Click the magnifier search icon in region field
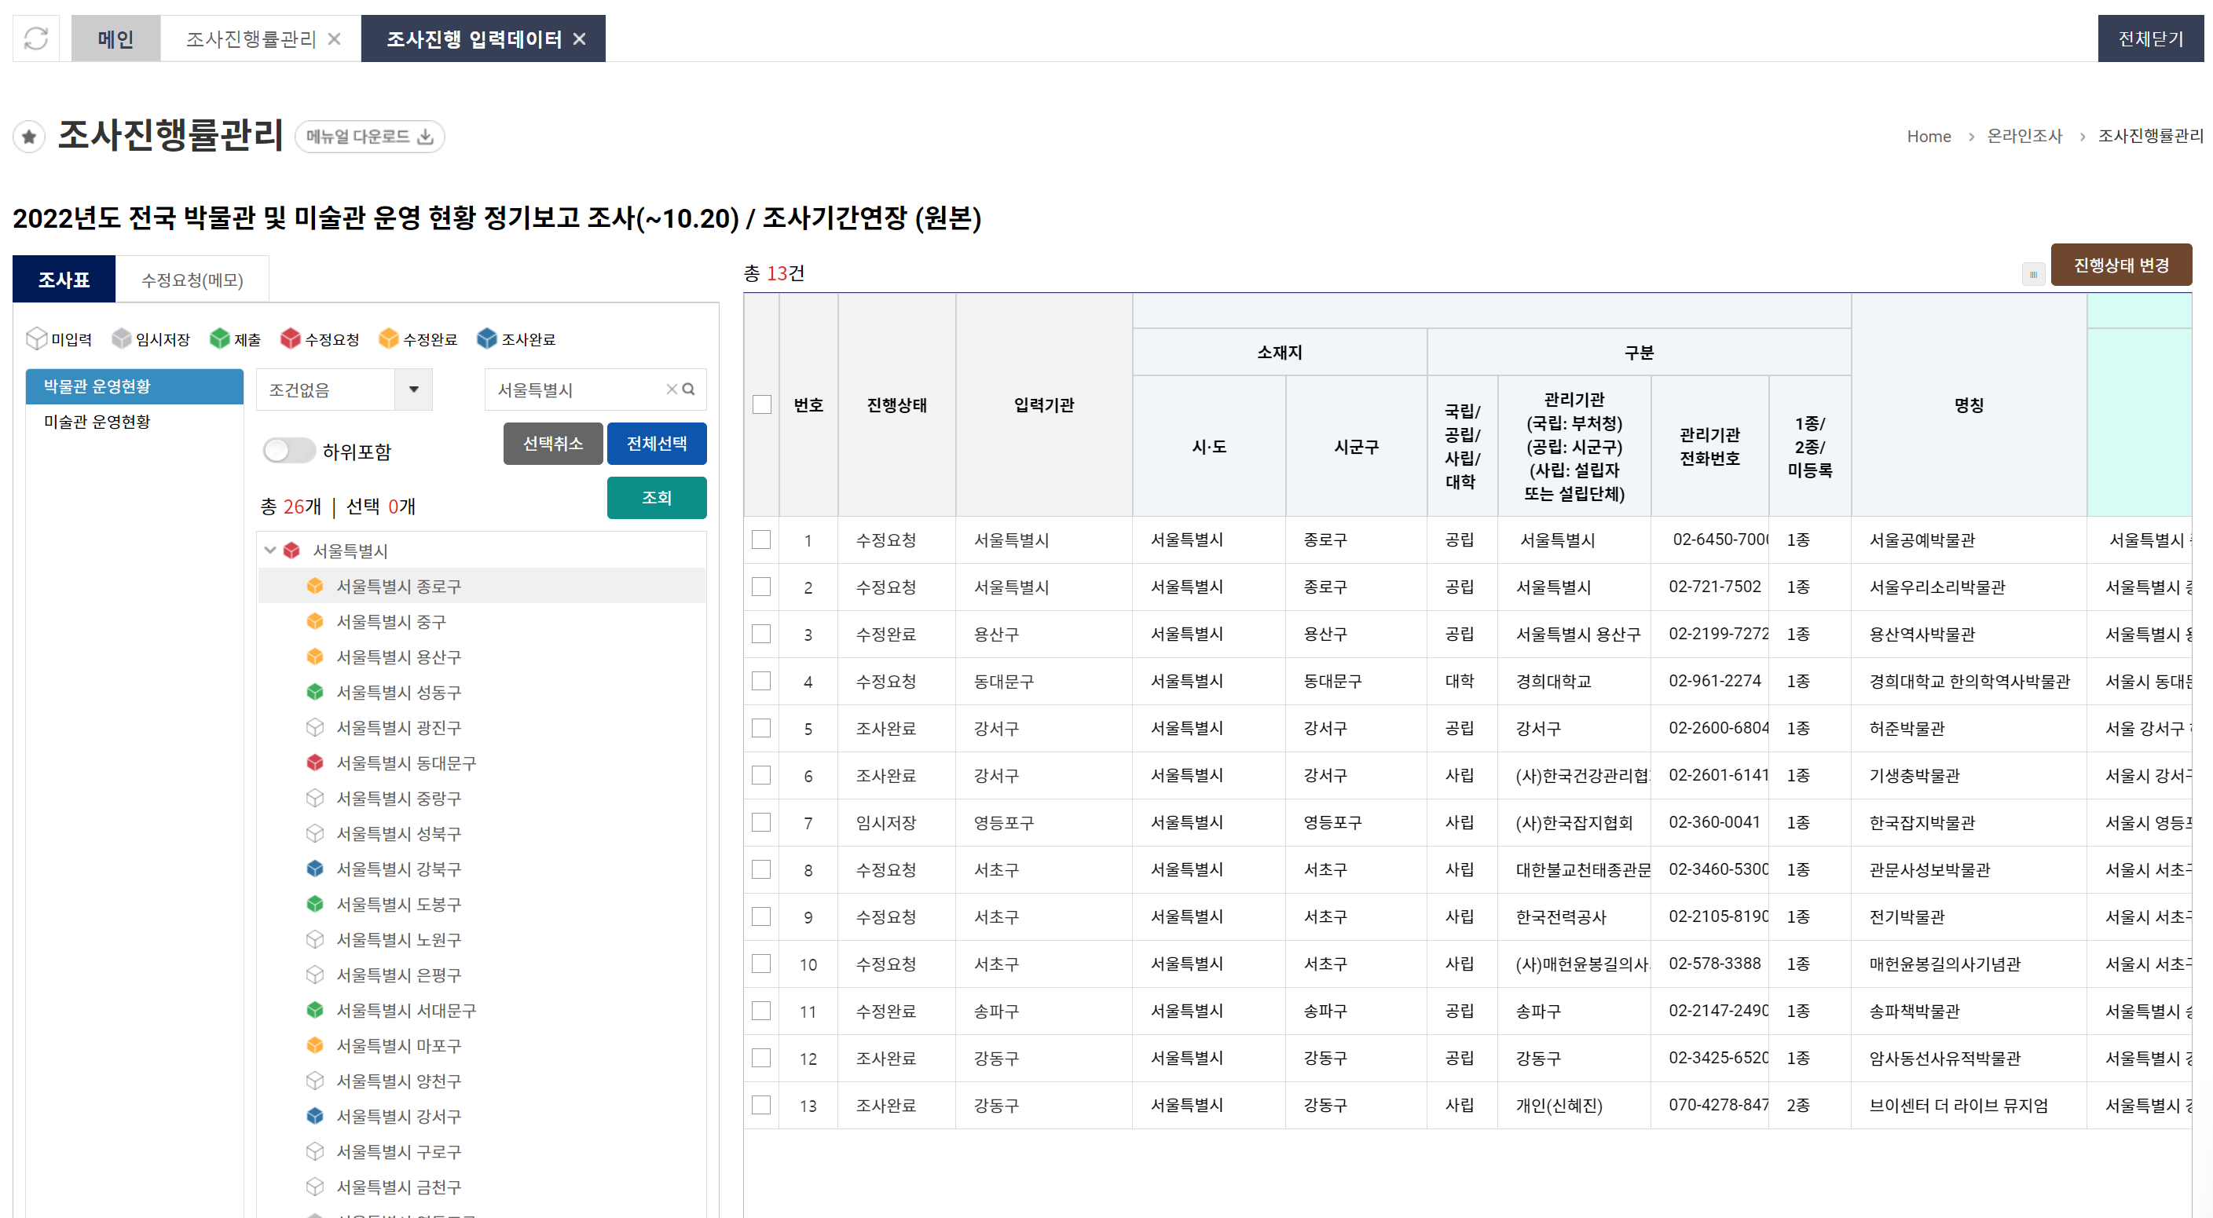The image size is (2213, 1218). coord(689,390)
